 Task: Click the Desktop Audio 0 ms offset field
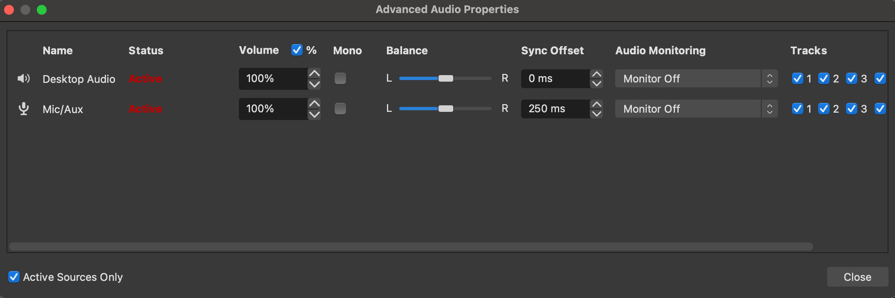(555, 78)
